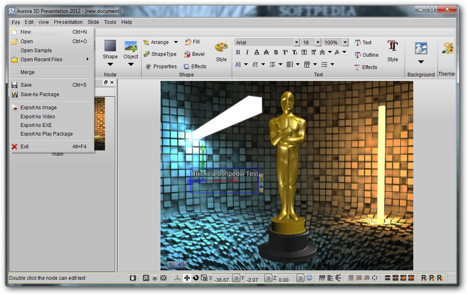Close the slide panel
The width and height of the screenshot is (468, 295).
point(112,83)
